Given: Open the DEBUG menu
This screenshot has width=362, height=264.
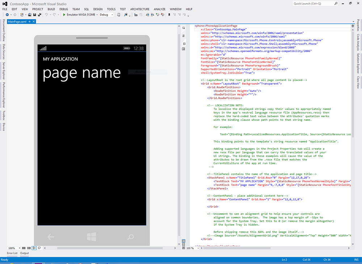Looking at the screenshot, I should tap(64, 9).
